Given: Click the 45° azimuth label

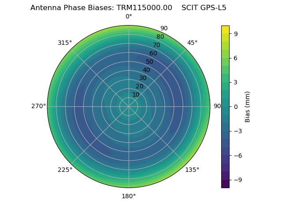Looking at the screenshot, I should click(x=192, y=43).
